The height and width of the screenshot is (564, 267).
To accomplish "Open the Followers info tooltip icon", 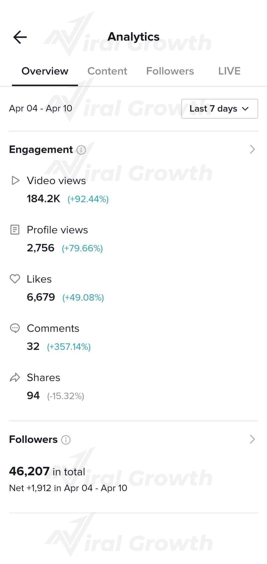I will pyautogui.click(x=66, y=440).
